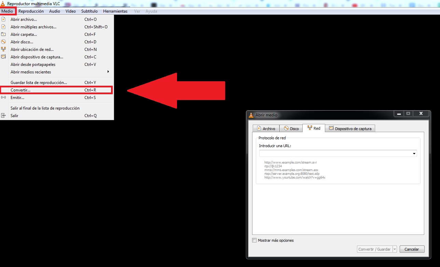Open the Ayuda menu
The image size is (440, 267).
(x=151, y=11)
